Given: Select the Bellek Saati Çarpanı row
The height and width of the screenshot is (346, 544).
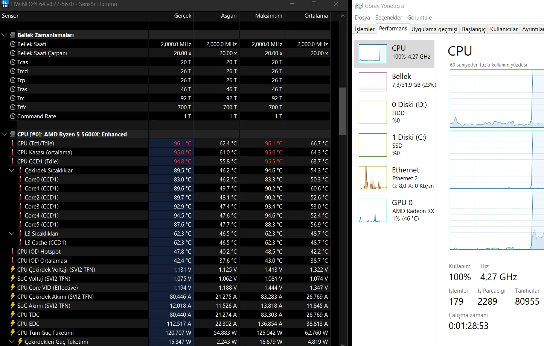Looking at the screenshot, I should (165, 53).
